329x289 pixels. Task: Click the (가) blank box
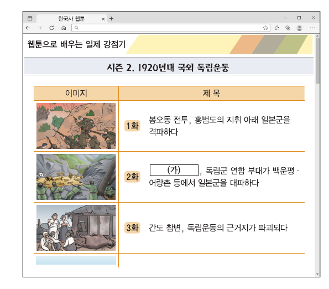coord(174,170)
